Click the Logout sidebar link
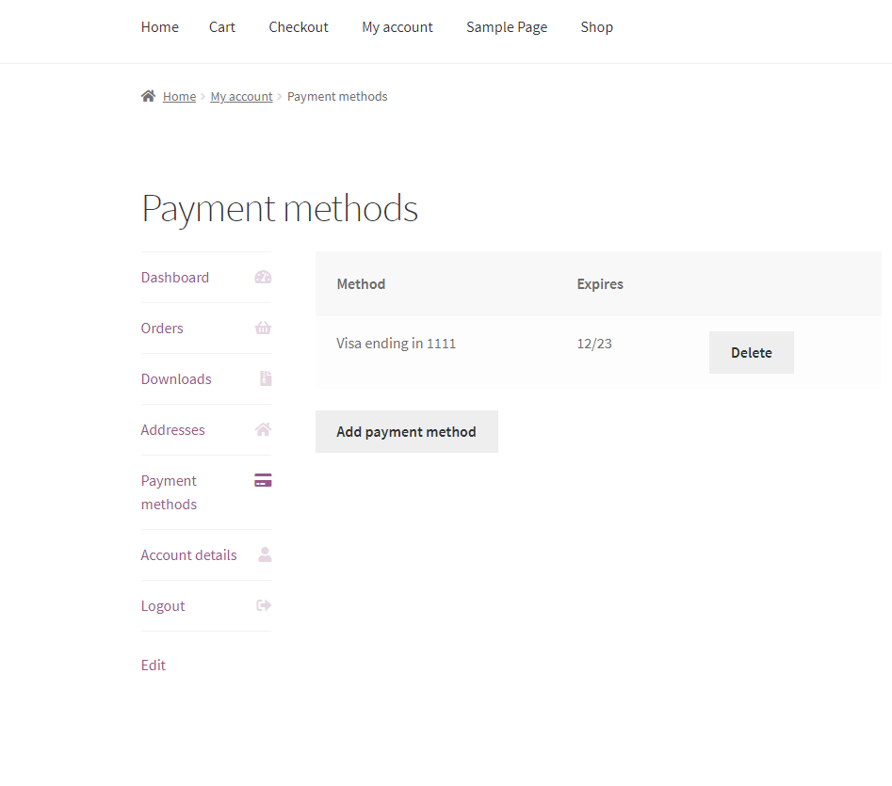892x786 pixels. (x=163, y=606)
